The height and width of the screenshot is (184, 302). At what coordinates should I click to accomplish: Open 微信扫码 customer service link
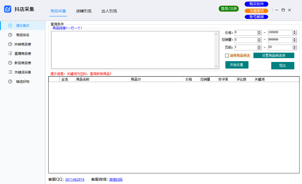(x=116, y=179)
